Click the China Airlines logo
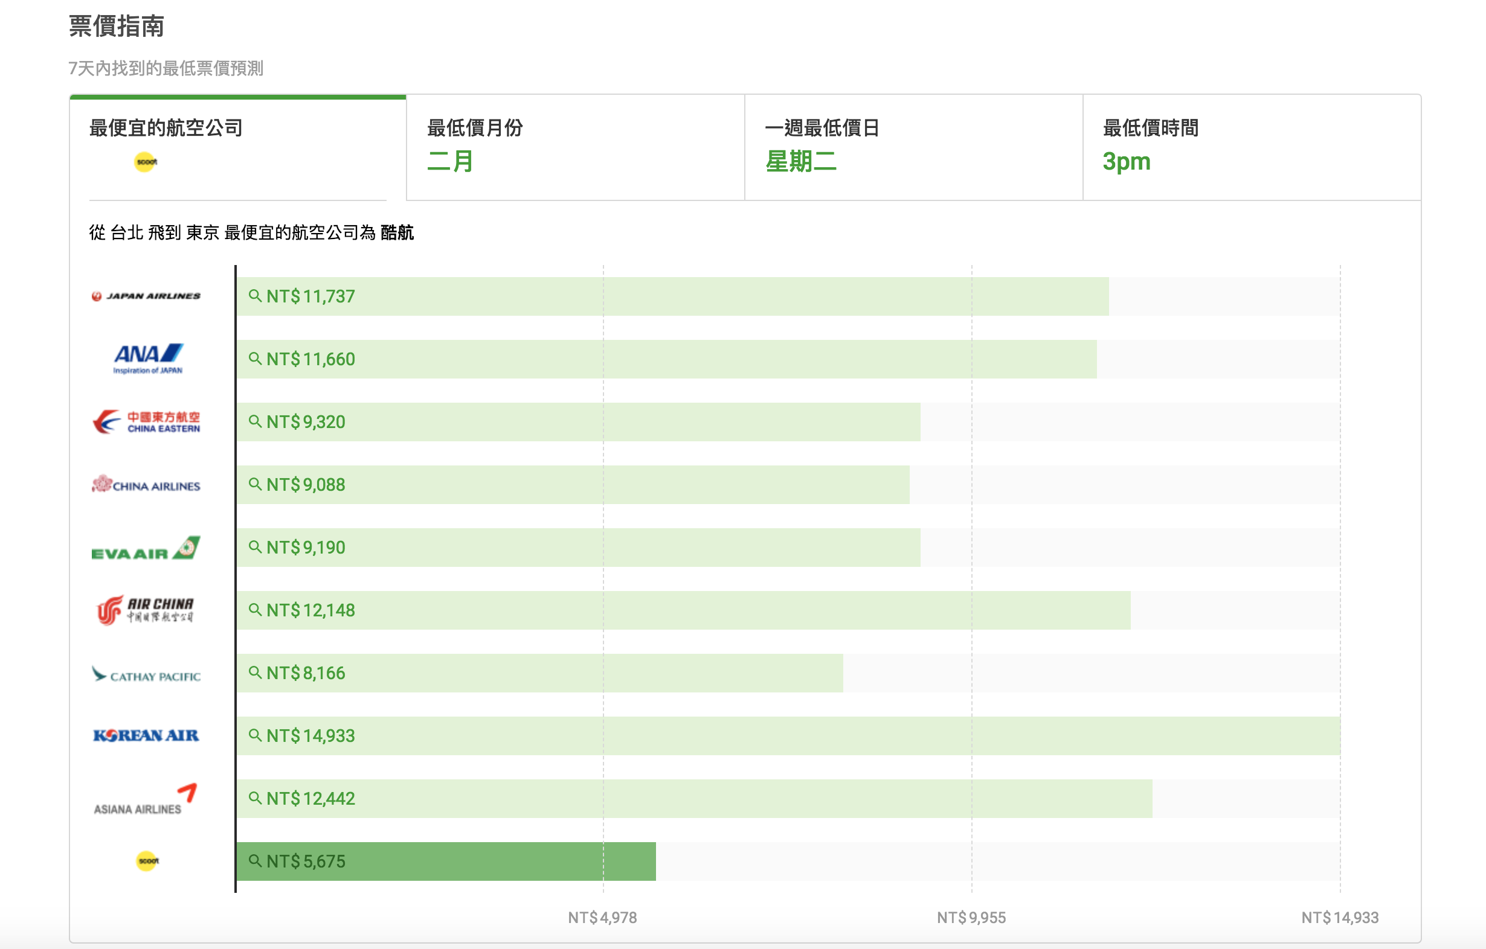This screenshot has height=949, width=1486. tap(146, 485)
